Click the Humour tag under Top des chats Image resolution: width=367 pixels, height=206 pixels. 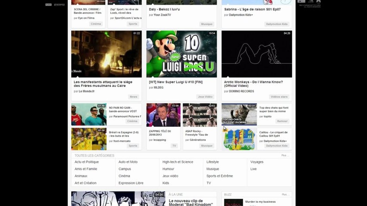click(x=282, y=121)
